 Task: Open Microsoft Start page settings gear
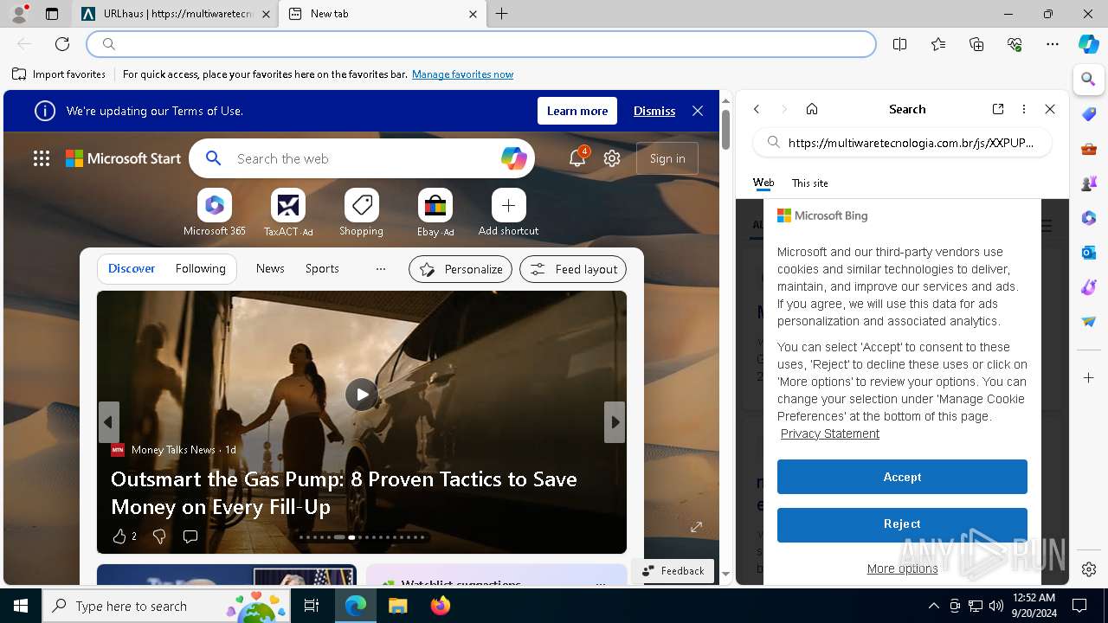pyautogui.click(x=612, y=158)
